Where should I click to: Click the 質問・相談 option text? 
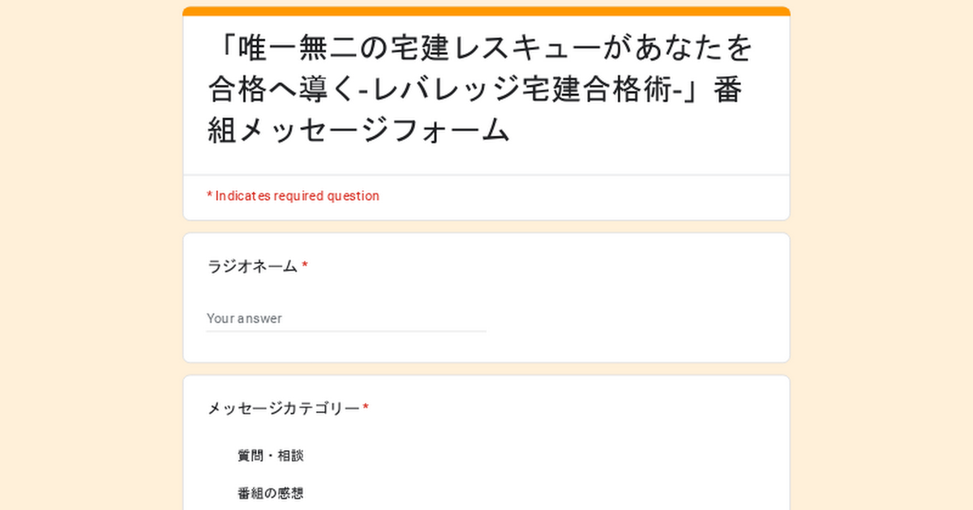pos(270,456)
